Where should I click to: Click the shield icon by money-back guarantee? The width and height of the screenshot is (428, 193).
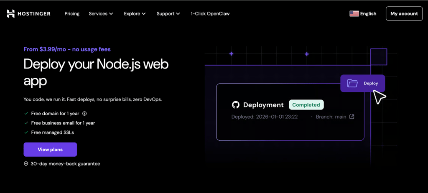point(26,164)
